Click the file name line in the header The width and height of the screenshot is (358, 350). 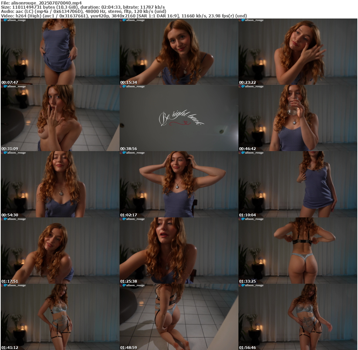(x=41, y=2)
